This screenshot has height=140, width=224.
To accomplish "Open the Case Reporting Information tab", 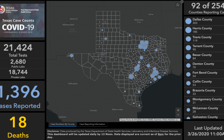I will click(92, 124).
